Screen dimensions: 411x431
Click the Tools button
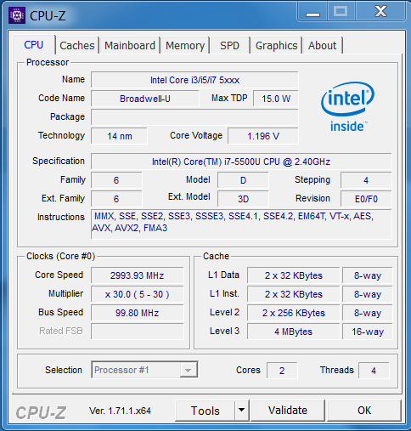point(205,411)
